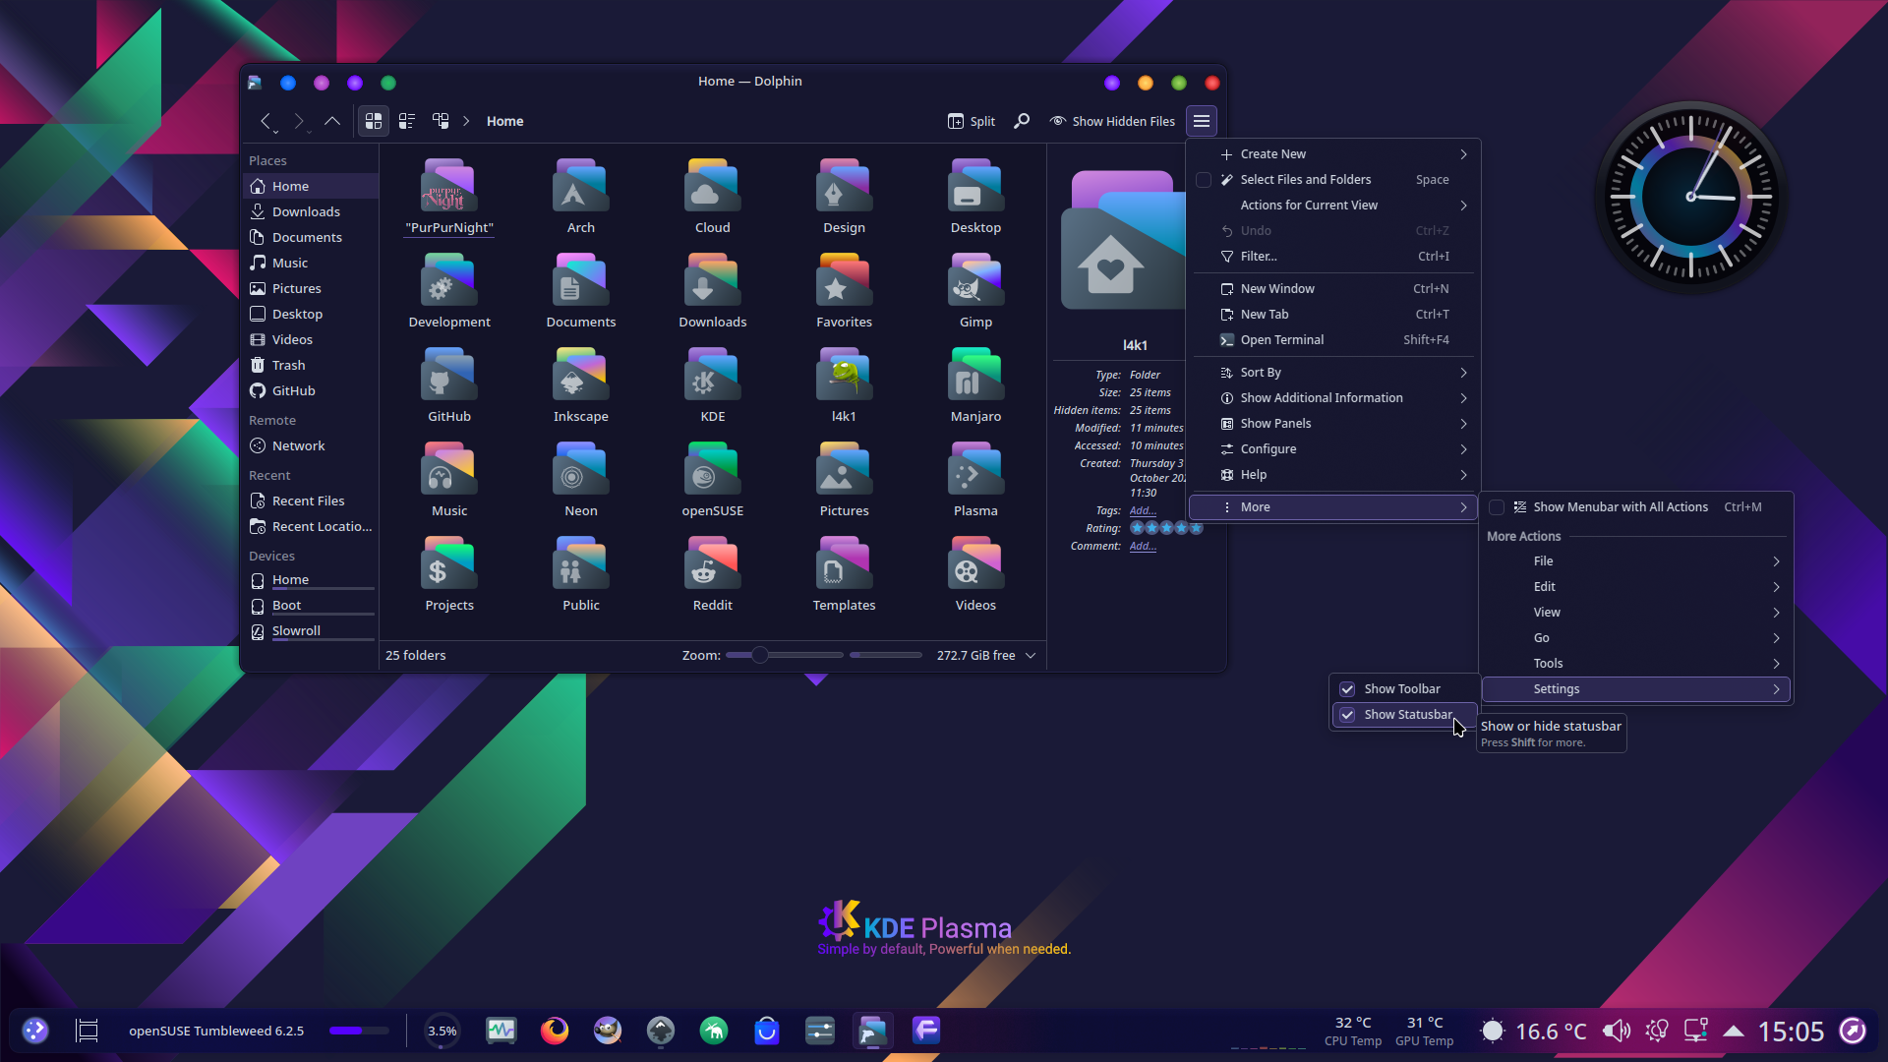Open the Arch folder
The width and height of the screenshot is (1888, 1062).
(x=581, y=197)
